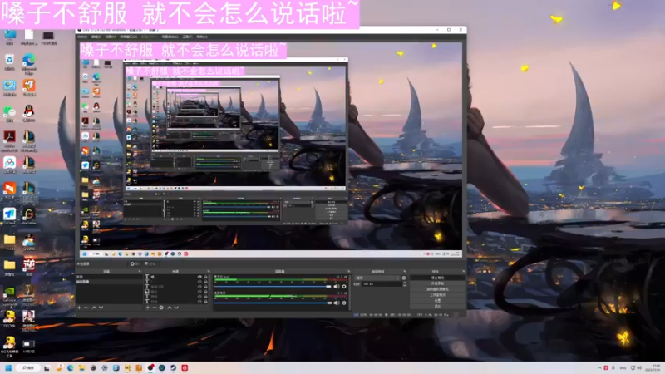This screenshot has height=374, width=665.
Task: Pop out the Sources dock panel
Action: coord(209,272)
